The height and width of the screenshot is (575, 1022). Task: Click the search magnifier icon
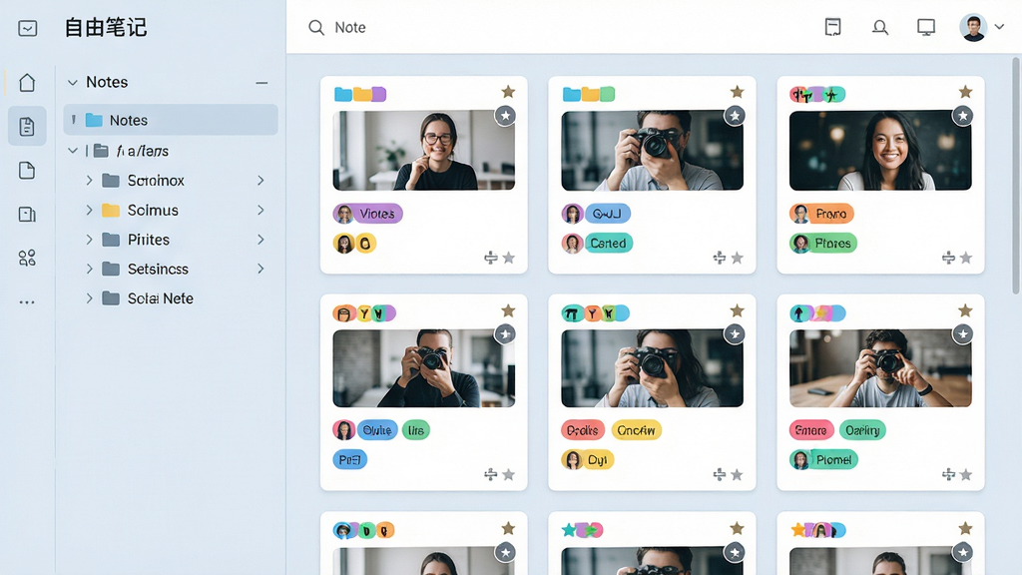pos(316,27)
